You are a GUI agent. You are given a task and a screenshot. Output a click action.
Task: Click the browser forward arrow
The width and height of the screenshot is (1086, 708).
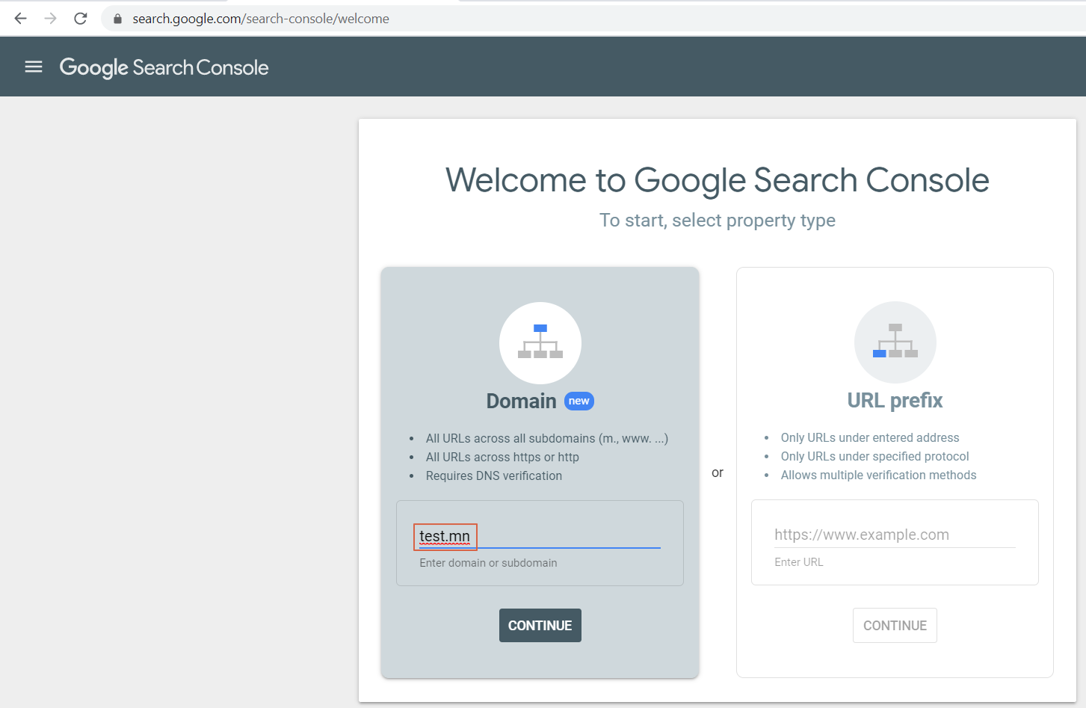[x=51, y=19]
